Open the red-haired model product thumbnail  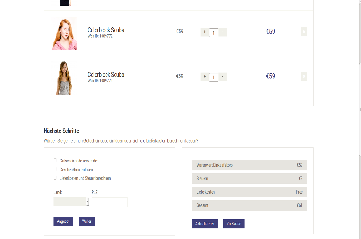click(65, 33)
